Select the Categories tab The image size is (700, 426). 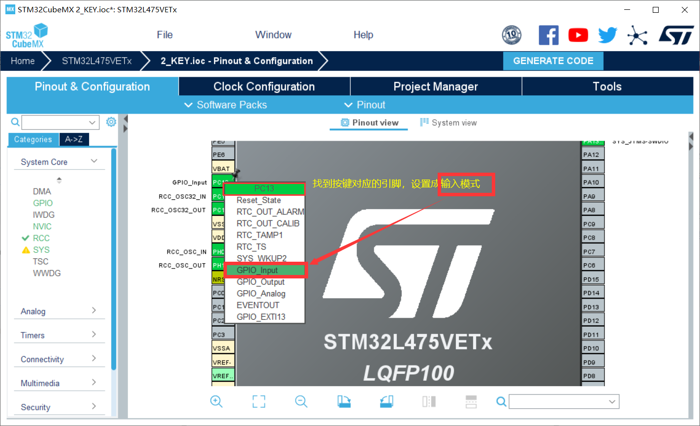pyautogui.click(x=33, y=140)
